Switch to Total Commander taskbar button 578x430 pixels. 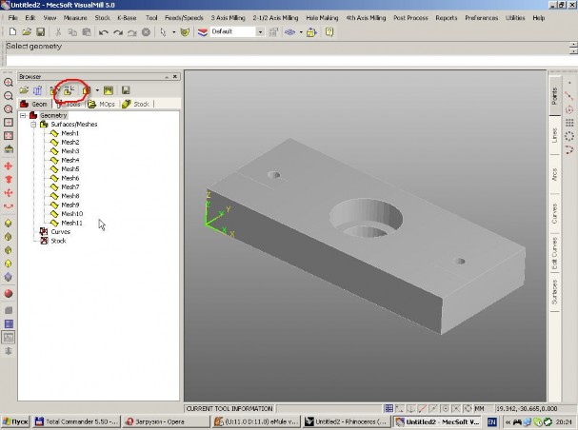pos(77,421)
